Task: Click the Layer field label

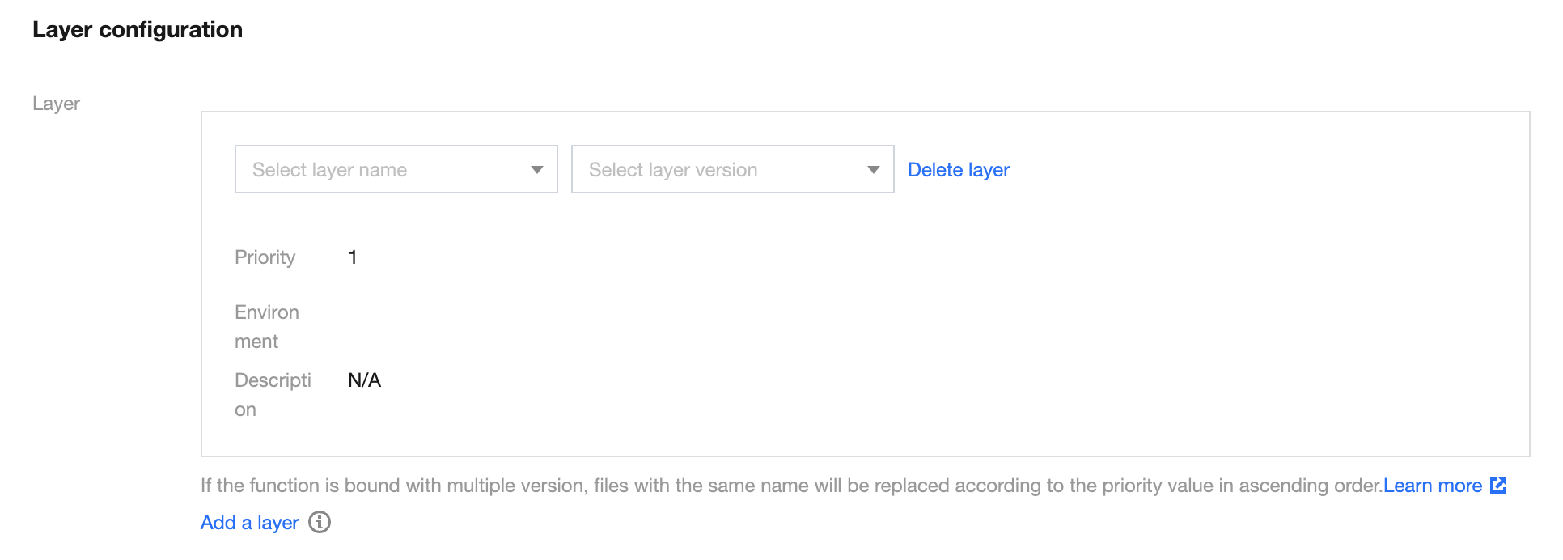Action: pyautogui.click(x=56, y=104)
